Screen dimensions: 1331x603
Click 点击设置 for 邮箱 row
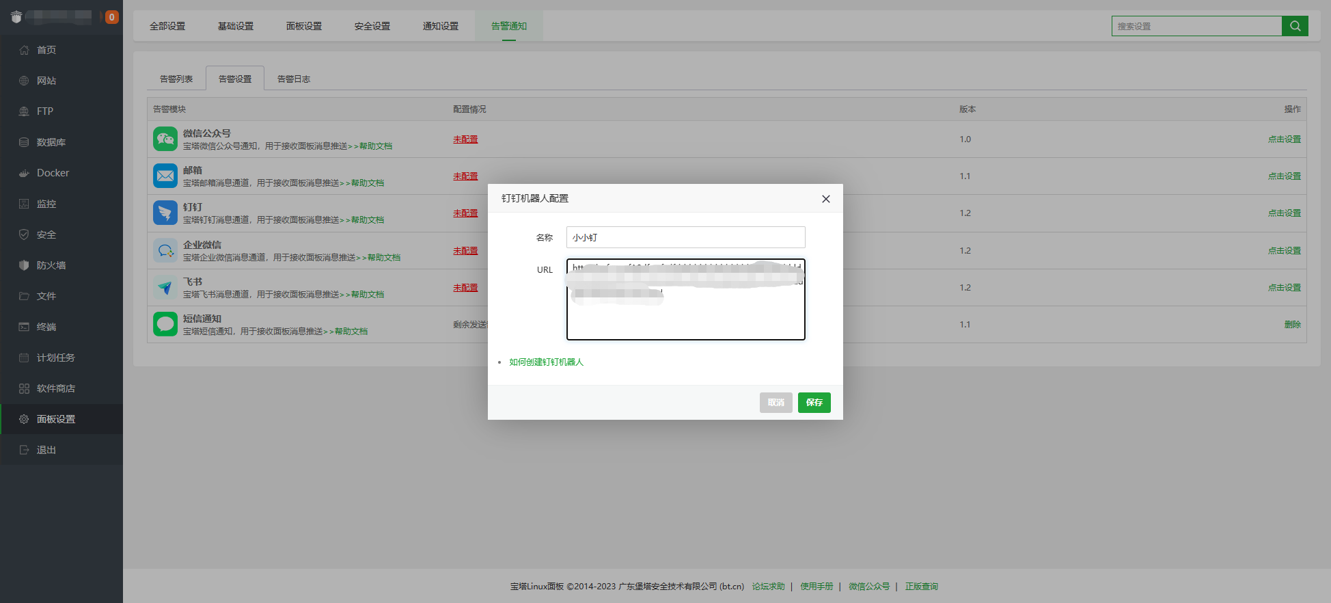pyautogui.click(x=1285, y=176)
